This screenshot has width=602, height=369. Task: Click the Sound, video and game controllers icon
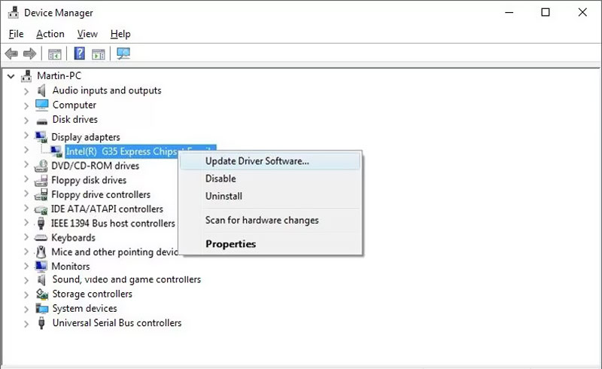(x=41, y=280)
